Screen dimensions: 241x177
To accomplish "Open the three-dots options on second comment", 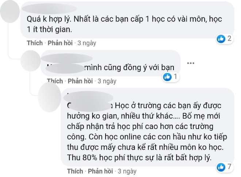I will click(191, 63).
